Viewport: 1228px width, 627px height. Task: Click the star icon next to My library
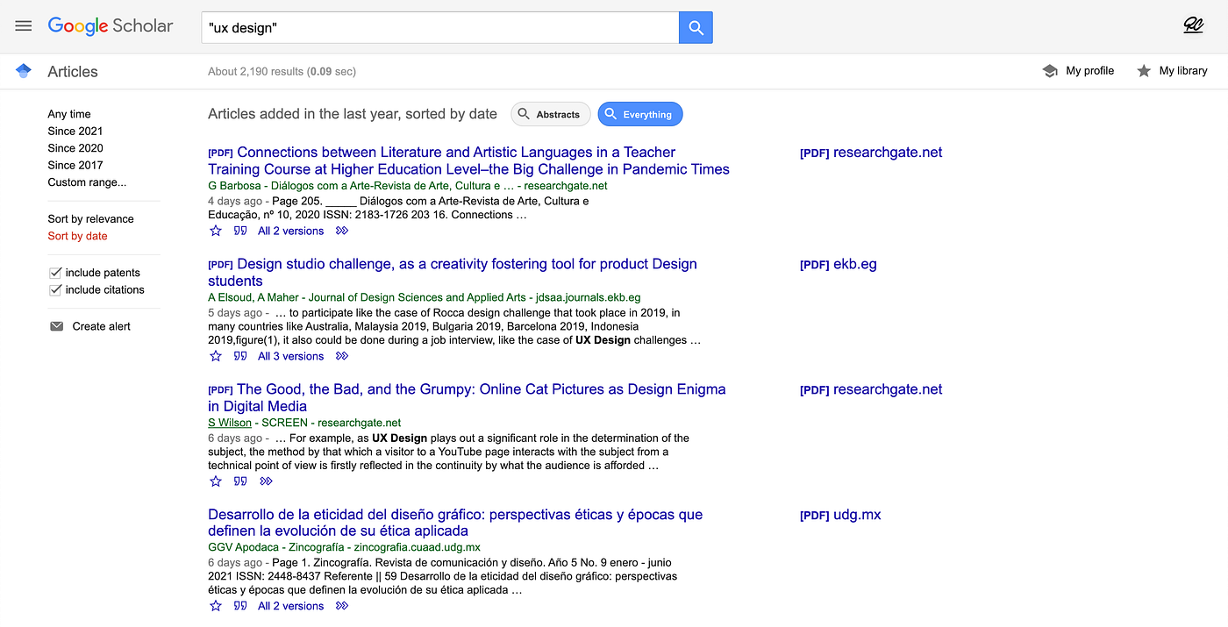(1144, 71)
